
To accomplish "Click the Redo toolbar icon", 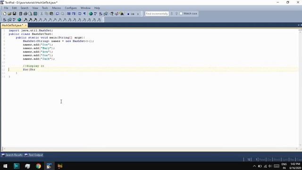I will coord(62,14).
